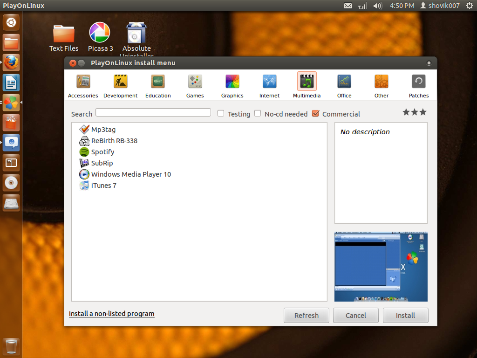
Task: Check the No-cd needed option
Action: [x=258, y=113]
